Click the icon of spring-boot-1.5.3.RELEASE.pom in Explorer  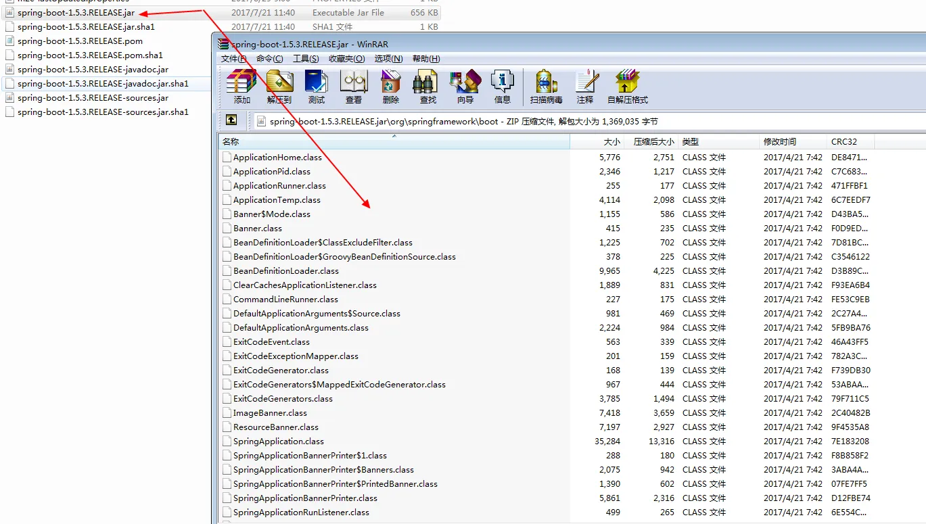(9, 41)
